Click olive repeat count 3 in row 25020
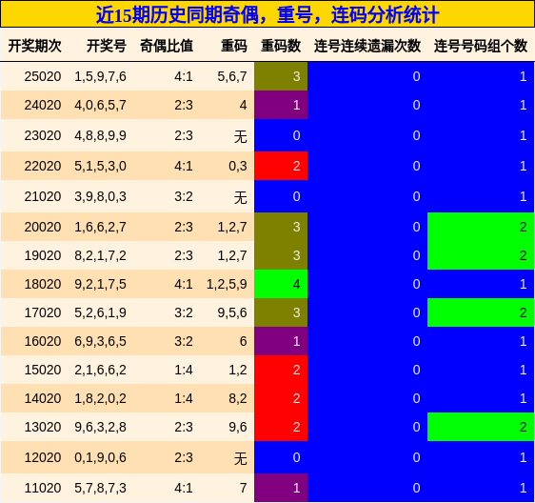This screenshot has height=503, width=535. pyautogui.click(x=281, y=76)
